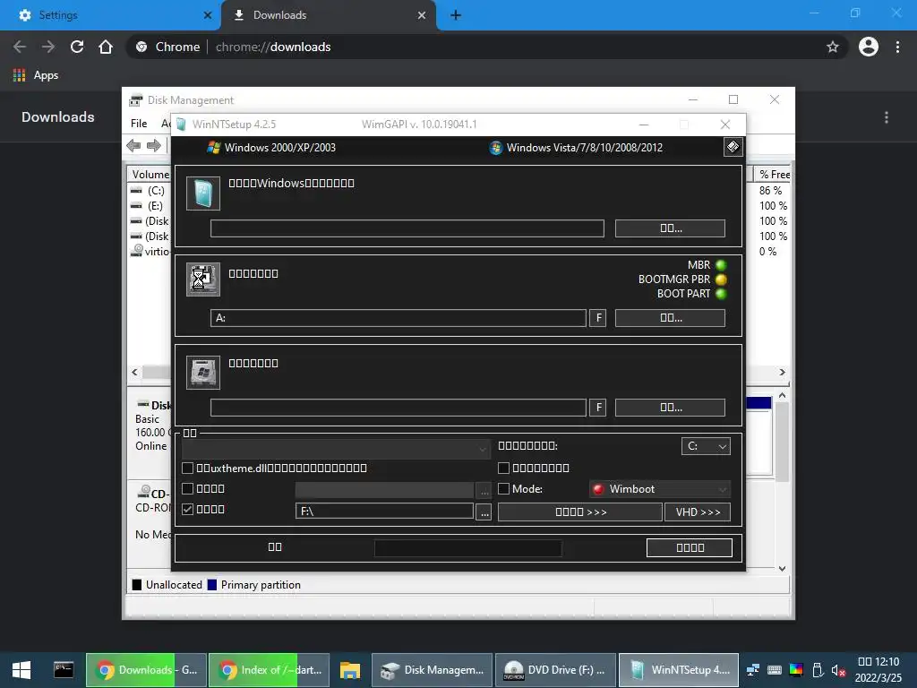This screenshot has width=917, height=688.
Task: Click the MBR green status light
Action: pos(721,265)
